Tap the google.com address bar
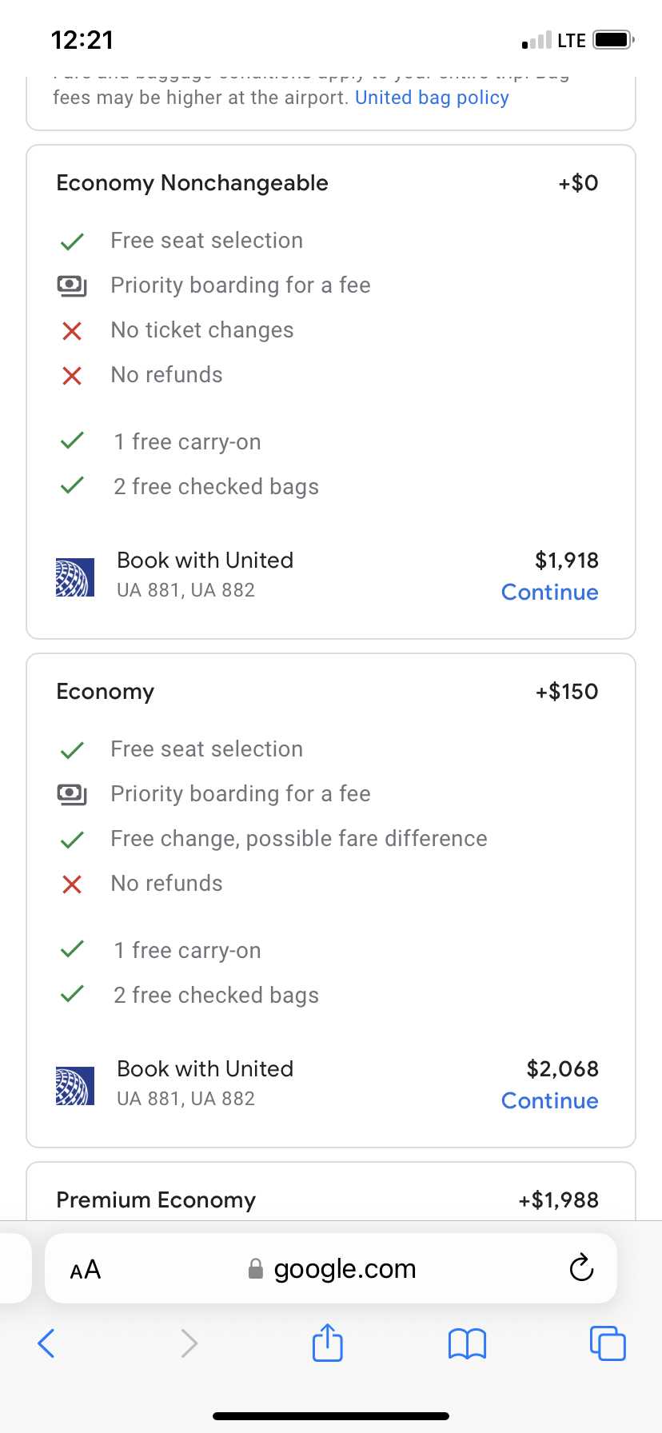The height and width of the screenshot is (1433, 662). [344, 1269]
